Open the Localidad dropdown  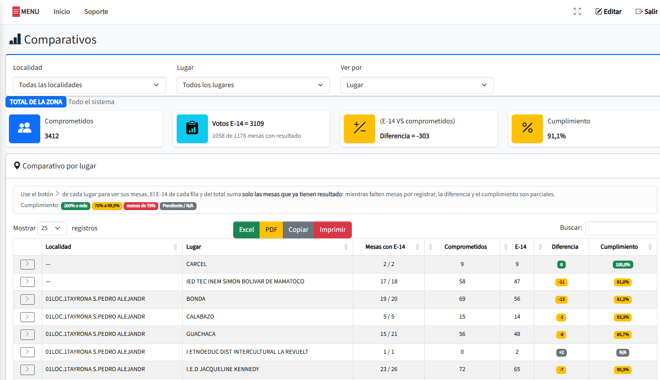click(x=90, y=85)
